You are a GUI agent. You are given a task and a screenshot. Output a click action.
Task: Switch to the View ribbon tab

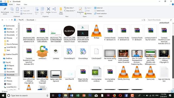pyautogui.click(x=25, y=4)
